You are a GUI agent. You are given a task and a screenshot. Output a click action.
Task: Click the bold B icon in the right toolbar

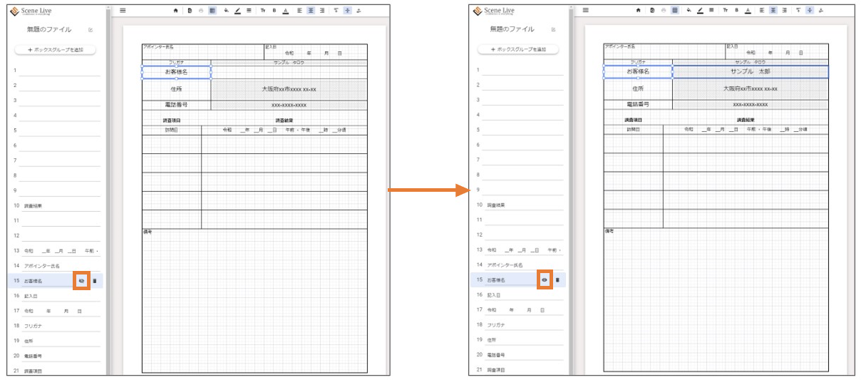coord(736,11)
